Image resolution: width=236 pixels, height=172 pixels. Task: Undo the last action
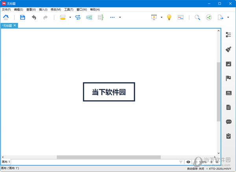[x=34, y=17]
